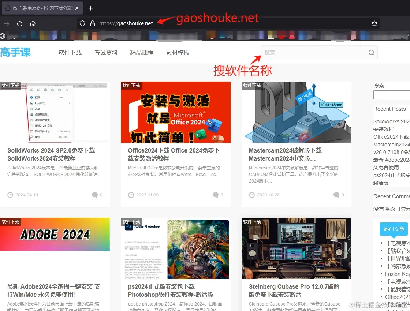Click the search magnifier icon in the navbar
Image resolution: width=410 pixels, height=311 pixels.
point(371,52)
